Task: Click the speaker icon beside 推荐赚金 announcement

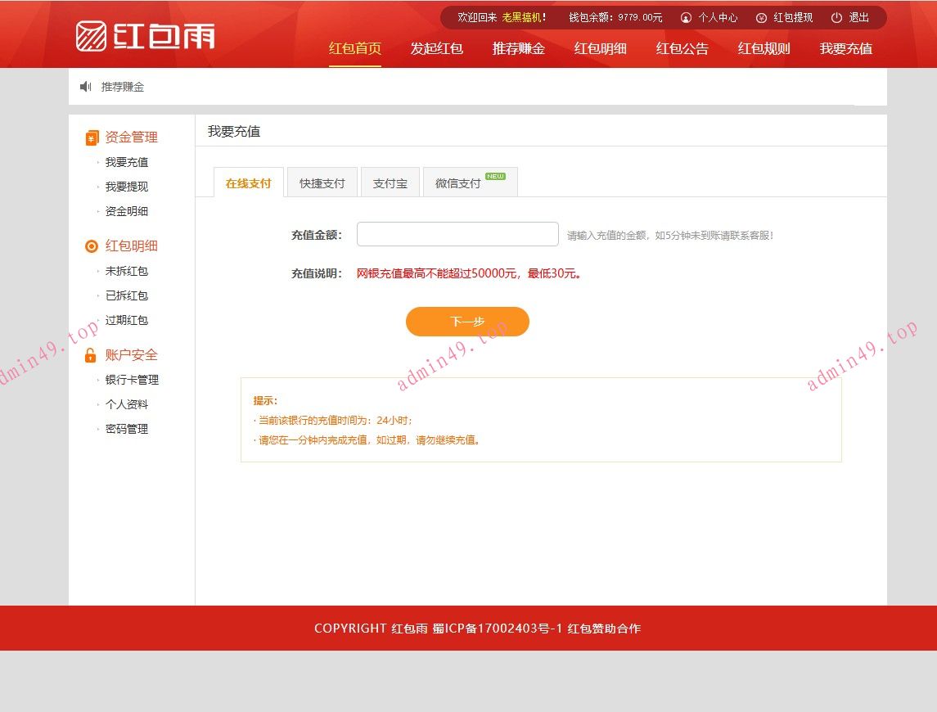Action: [x=85, y=86]
